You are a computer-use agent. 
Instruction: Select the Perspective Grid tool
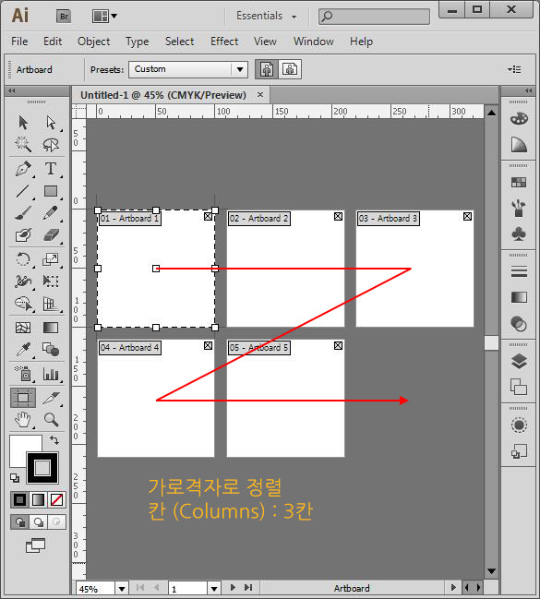[x=51, y=304]
